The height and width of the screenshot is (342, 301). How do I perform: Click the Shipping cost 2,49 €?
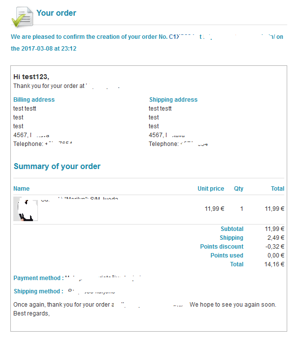276,238
